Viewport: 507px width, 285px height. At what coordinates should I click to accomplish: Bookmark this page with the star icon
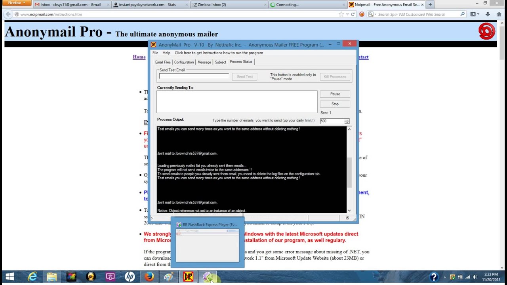(341, 14)
